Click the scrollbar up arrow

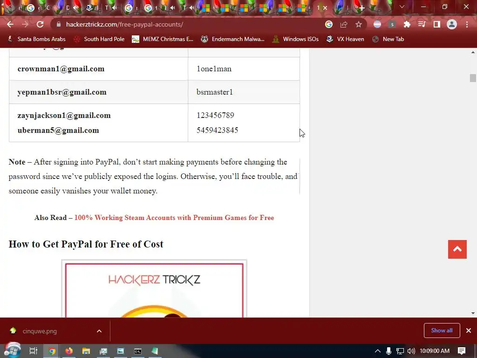pyautogui.click(x=473, y=52)
